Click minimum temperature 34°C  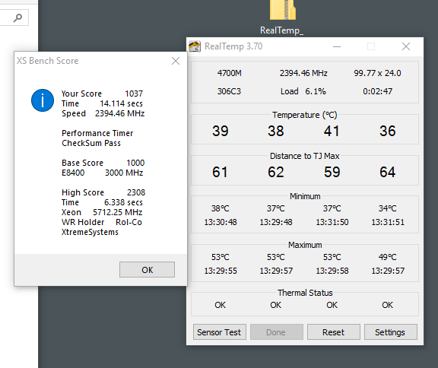pyautogui.click(x=388, y=208)
